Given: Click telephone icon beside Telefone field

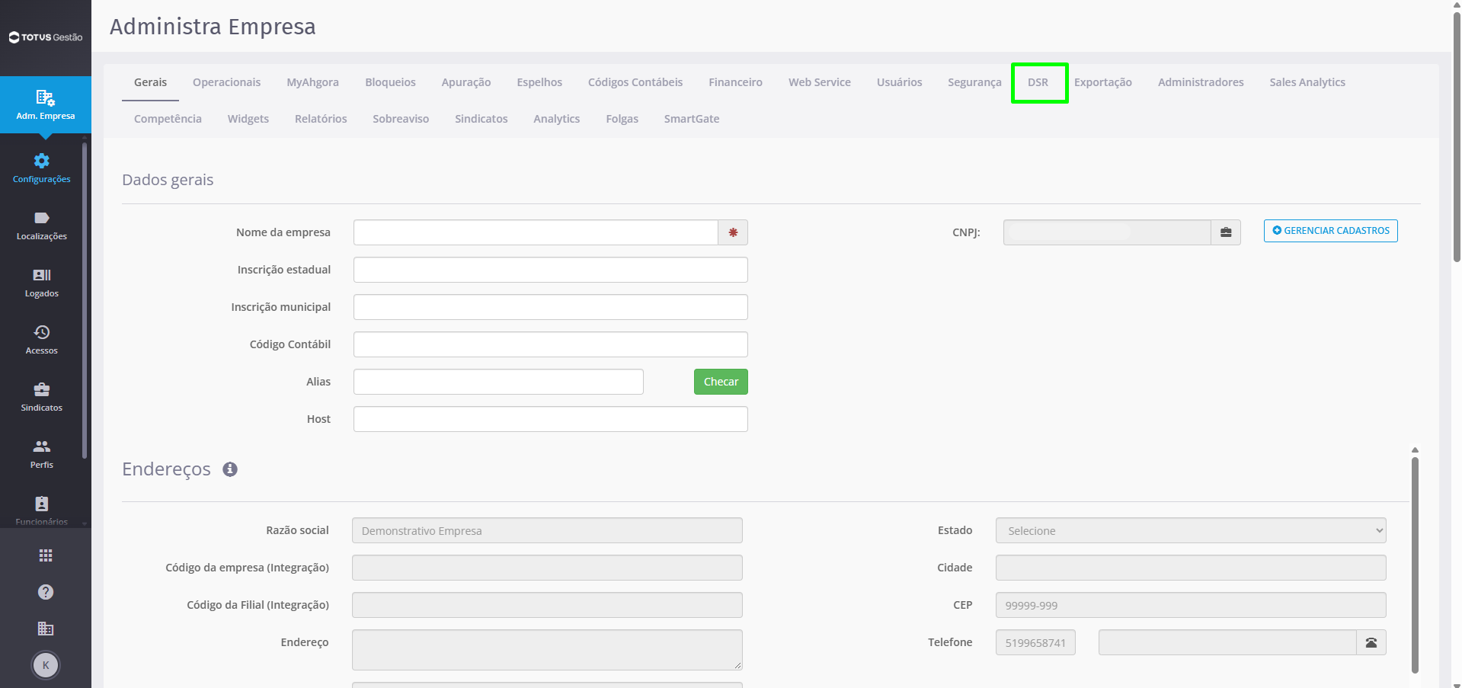Looking at the screenshot, I should (1371, 642).
